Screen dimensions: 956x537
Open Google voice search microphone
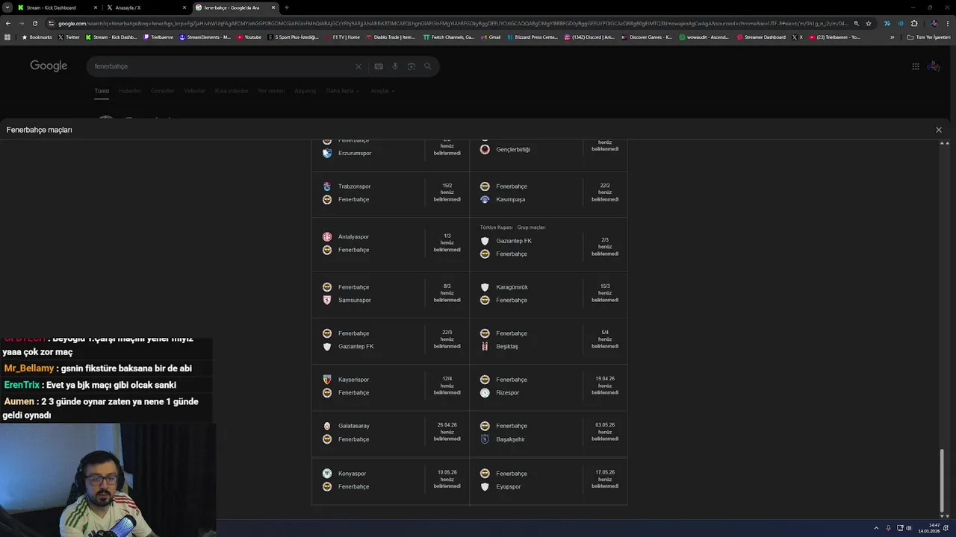395,66
